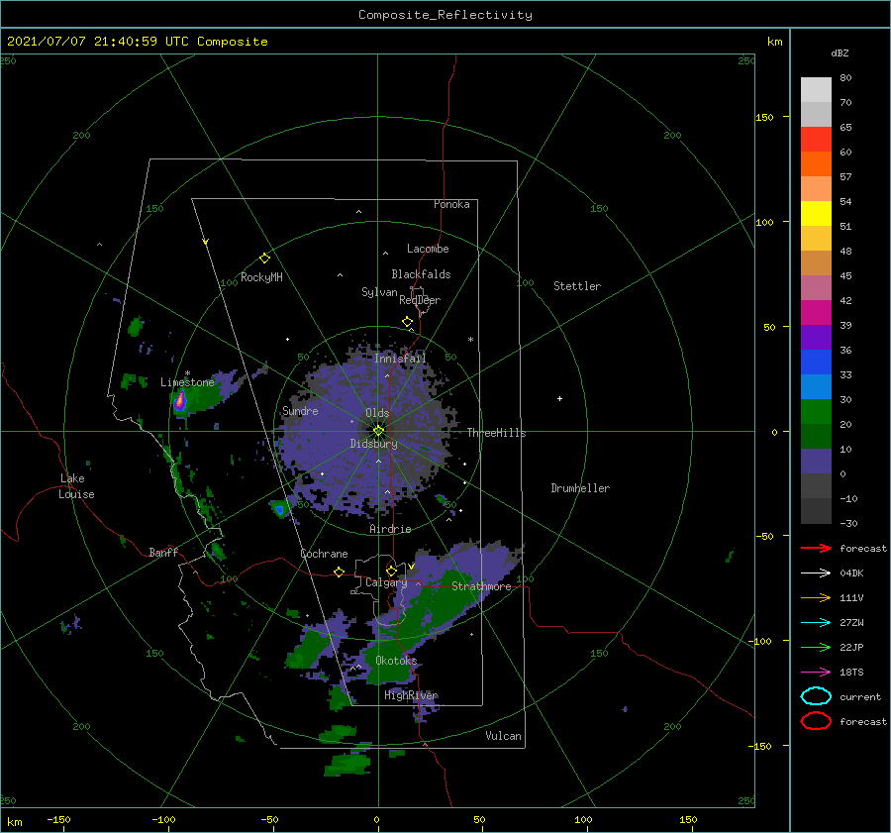891x833 pixels.
Task: Pick the magenta swatch between 42 and 39
Action: (x=816, y=312)
